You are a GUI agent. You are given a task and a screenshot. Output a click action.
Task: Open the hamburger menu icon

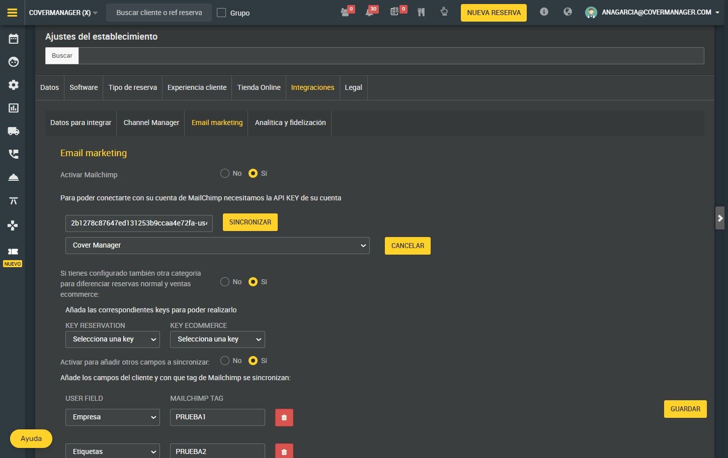tap(12, 13)
